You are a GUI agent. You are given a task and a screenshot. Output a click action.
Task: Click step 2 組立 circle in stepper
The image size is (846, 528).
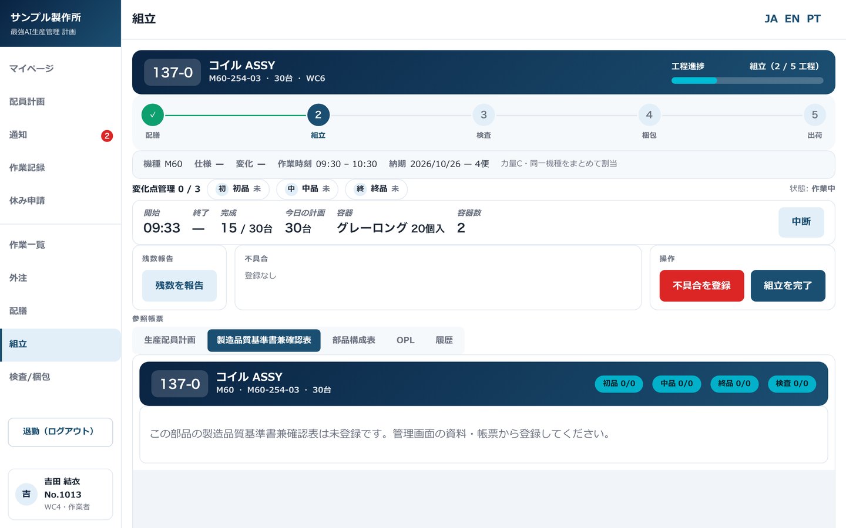318,115
